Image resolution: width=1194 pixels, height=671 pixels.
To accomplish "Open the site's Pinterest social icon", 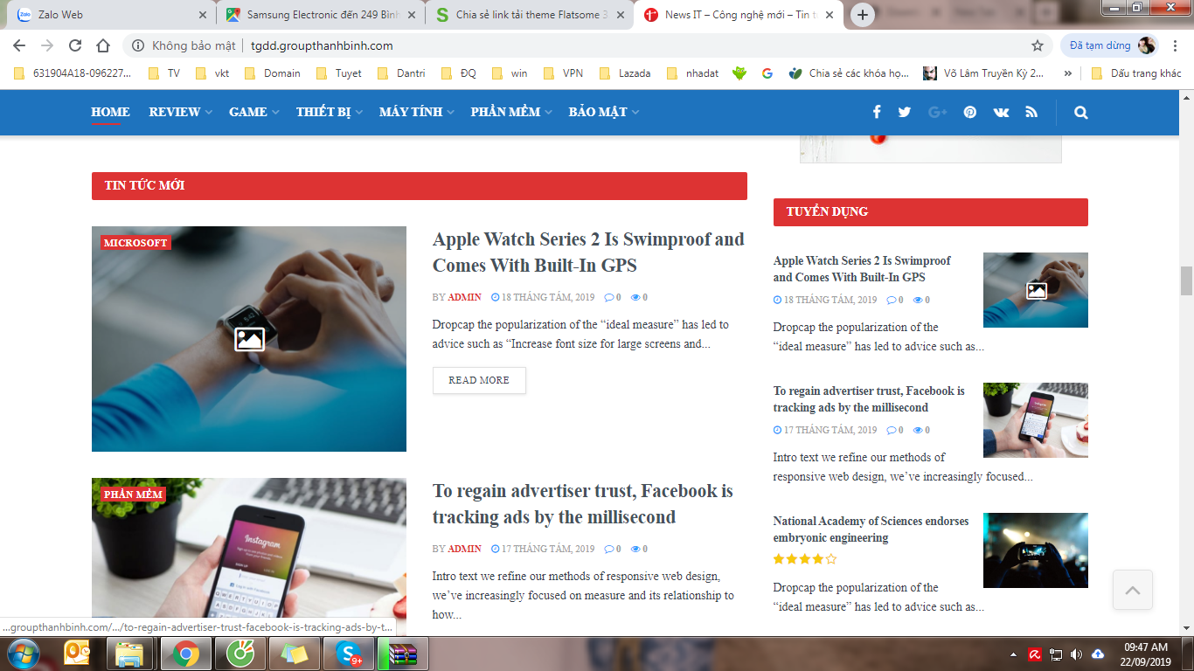I will coord(970,112).
